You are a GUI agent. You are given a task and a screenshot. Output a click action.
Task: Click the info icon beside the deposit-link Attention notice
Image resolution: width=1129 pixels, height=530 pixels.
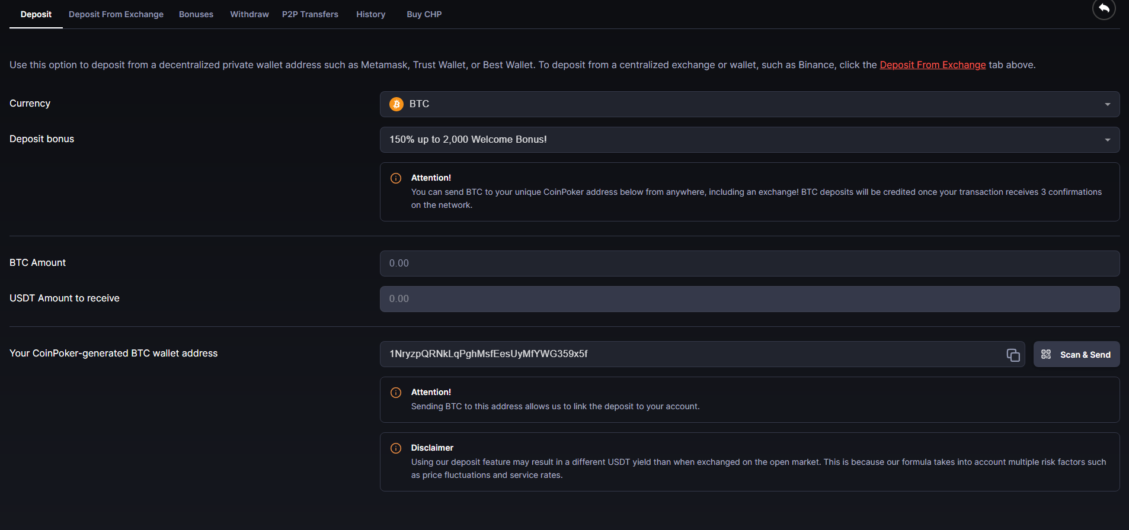pyautogui.click(x=395, y=392)
